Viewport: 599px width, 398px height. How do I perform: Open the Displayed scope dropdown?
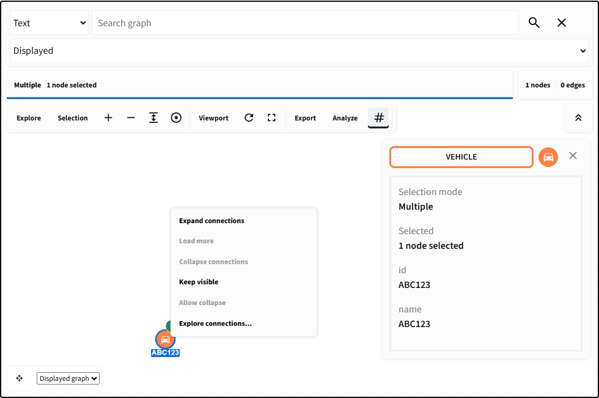click(x=299, y=51)
